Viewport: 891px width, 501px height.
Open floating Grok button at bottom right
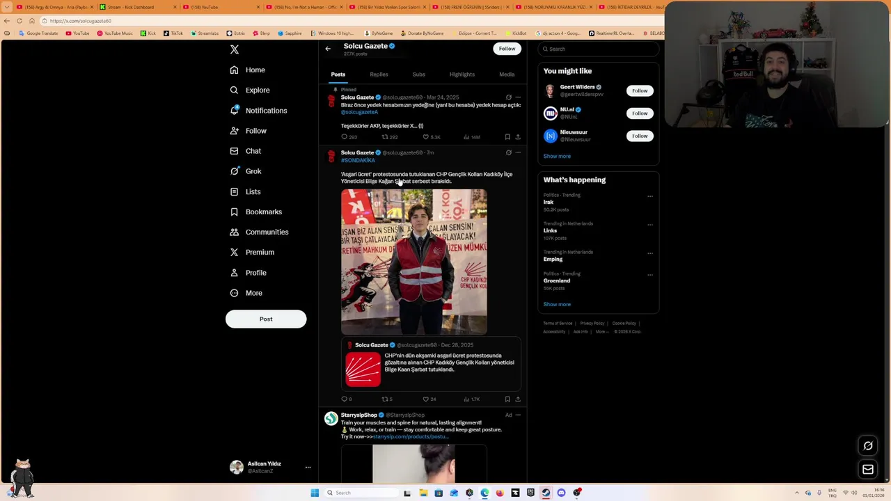coord(868,446)
